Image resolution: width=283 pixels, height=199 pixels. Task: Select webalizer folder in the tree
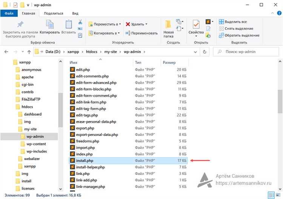pyautogui.click(x=32, y=159)
